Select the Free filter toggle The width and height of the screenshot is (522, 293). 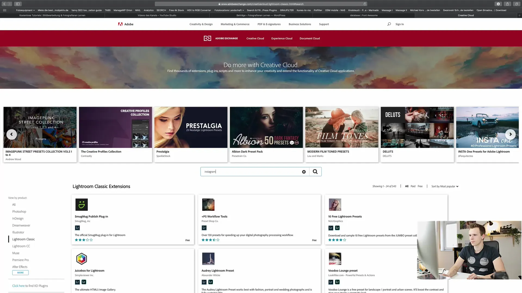(420, 186)
